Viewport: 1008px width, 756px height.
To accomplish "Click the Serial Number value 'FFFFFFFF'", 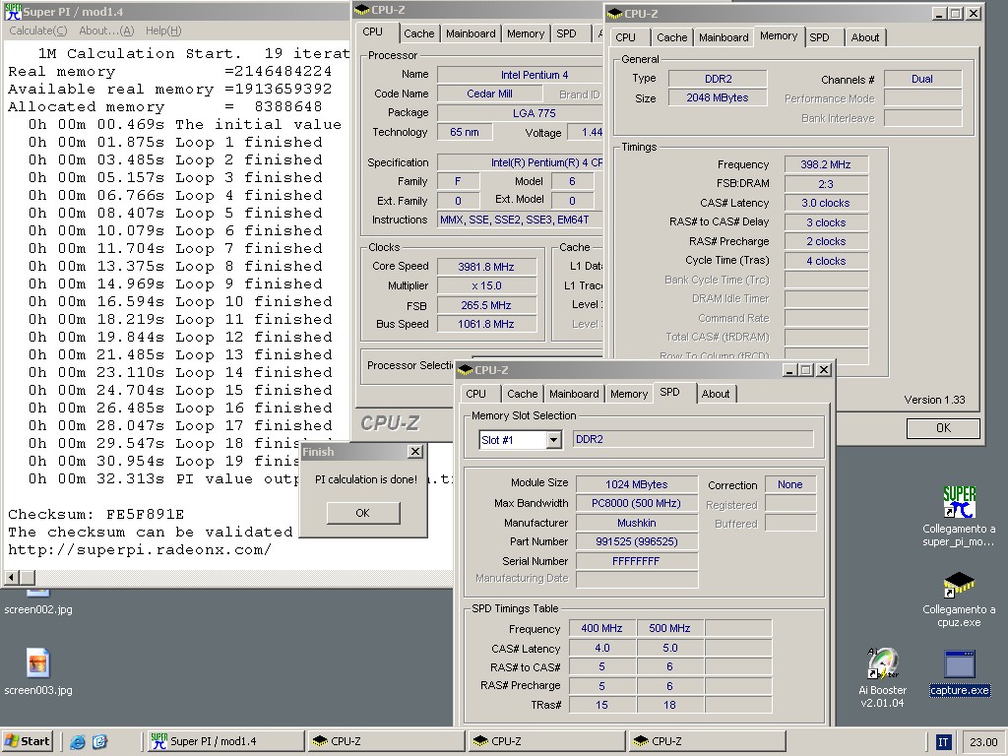I will click(637, 561).
